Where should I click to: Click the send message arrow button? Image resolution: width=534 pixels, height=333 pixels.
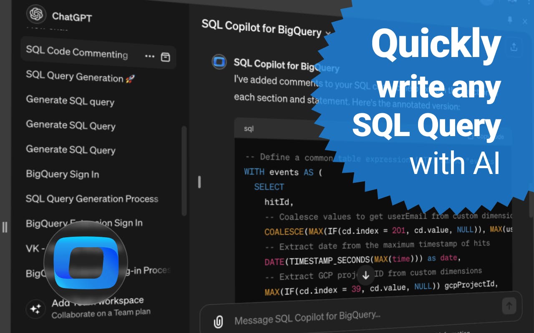(x=509, y=306)
